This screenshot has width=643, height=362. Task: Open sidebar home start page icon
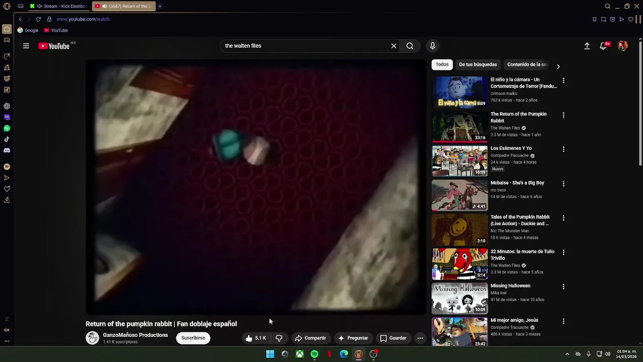tap(7, 29)
